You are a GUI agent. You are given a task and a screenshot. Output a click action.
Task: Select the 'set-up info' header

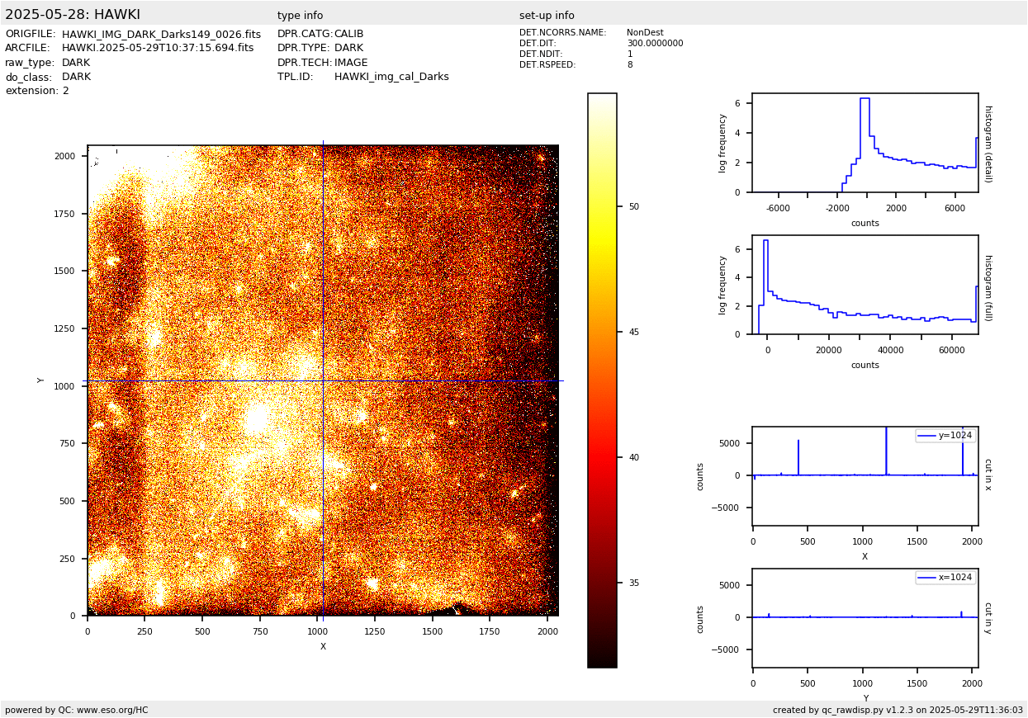pyautogui.click(x=547, y=16)
